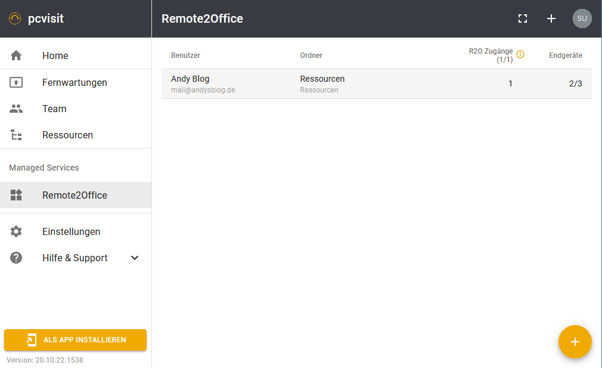The height and width of the screenshot is (368, 602).
Task: Click the orange floating add button
Action: pos(575,342)
